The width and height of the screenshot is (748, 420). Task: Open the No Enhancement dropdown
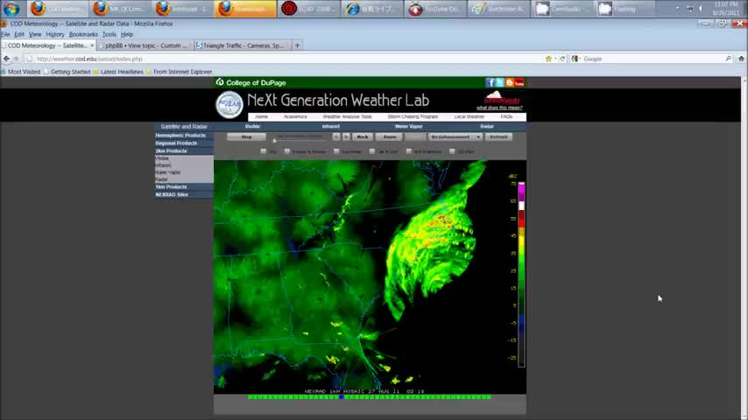455,136
